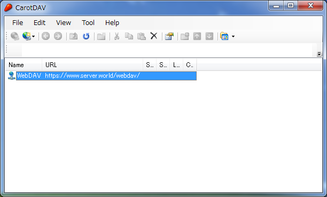The height and width of the screenshot is (197, 327).
Task: Click the Forward navigation arrow
Action: click(x=58, y=36)
